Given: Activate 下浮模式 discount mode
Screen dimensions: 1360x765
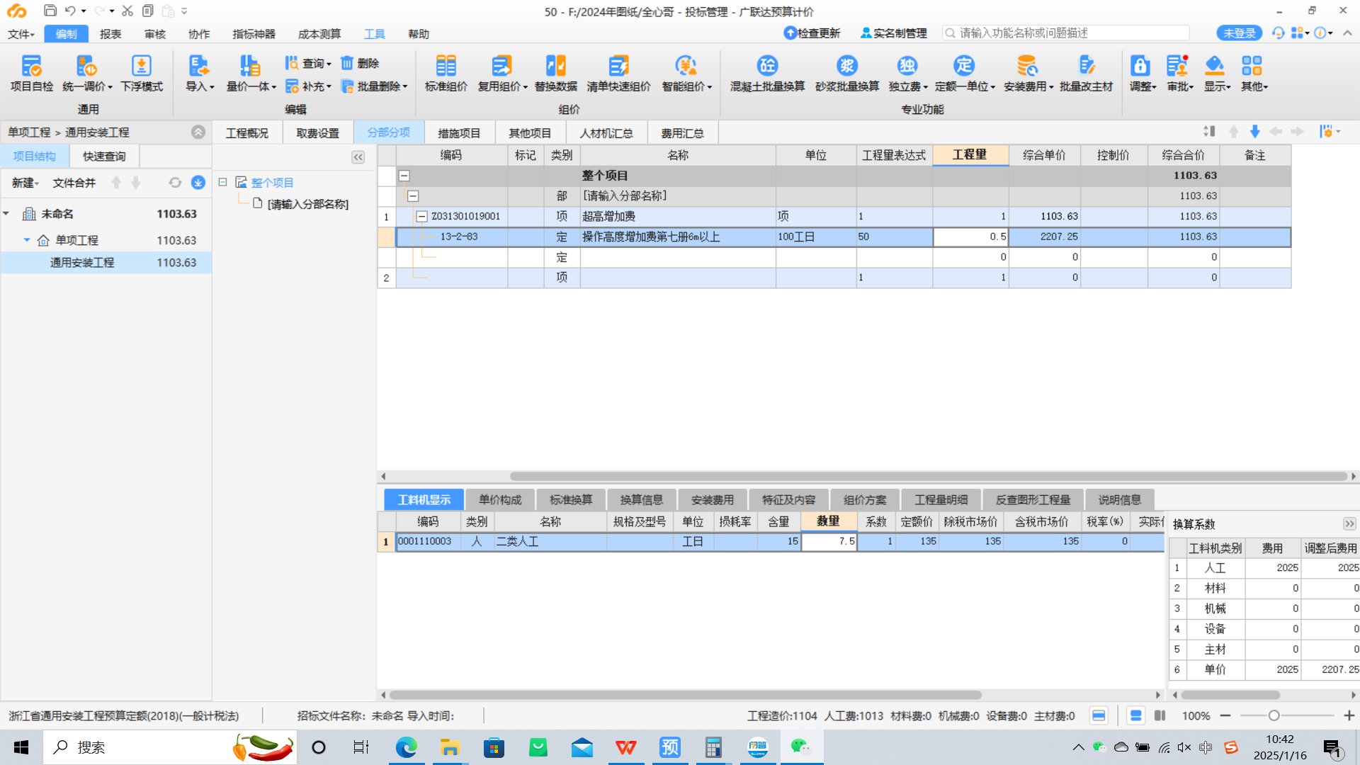Looking at the screenshot, I should click(142, 74).
